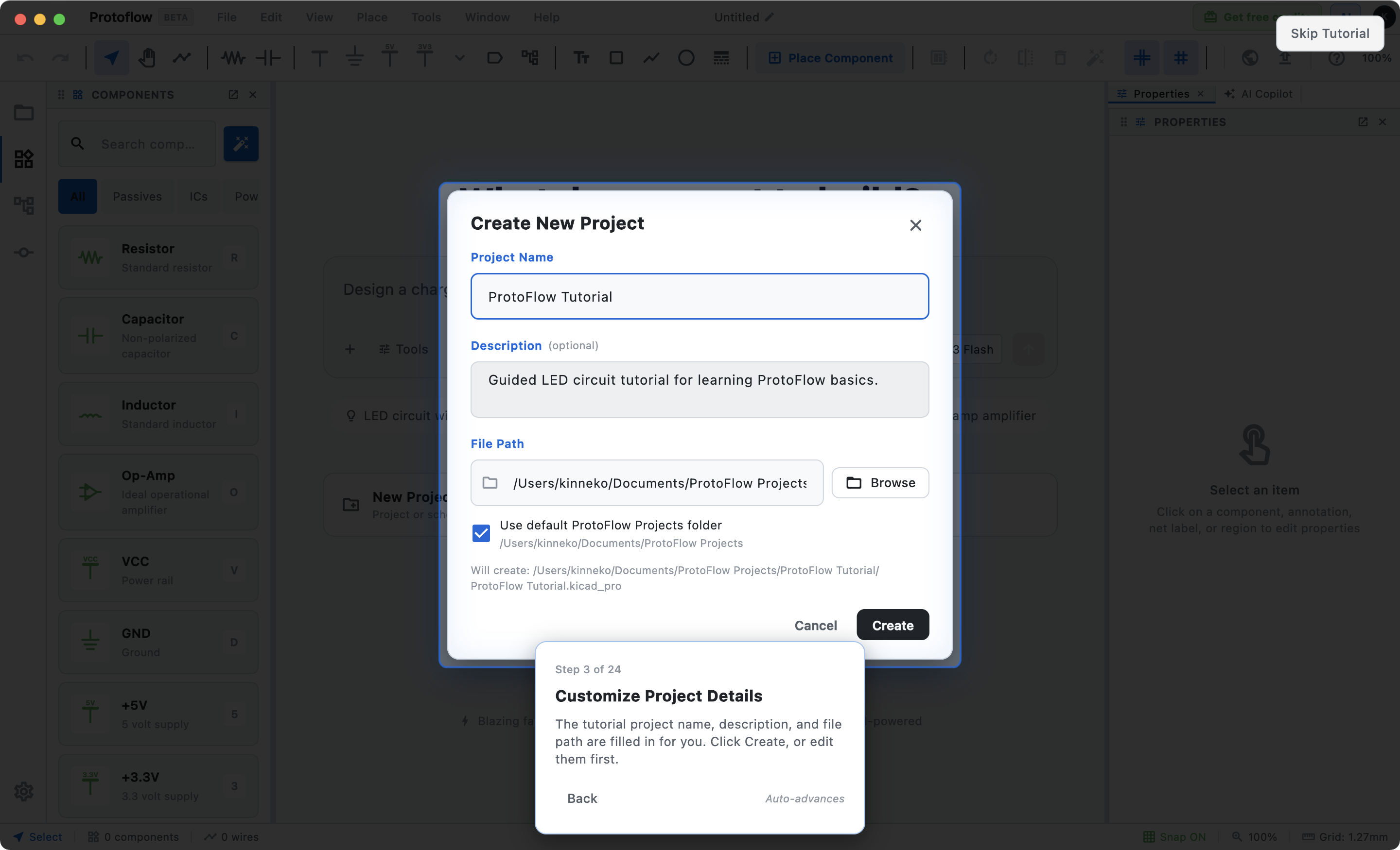1400x850 pixels.
Task: Open the Place menu
Action: 371,17
